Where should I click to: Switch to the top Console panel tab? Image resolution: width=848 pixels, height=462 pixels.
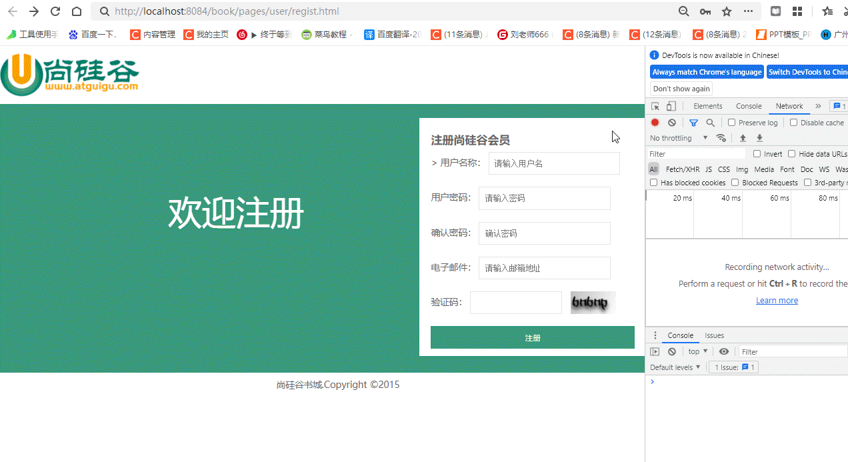pyautogui.click(x=749, y=106)
